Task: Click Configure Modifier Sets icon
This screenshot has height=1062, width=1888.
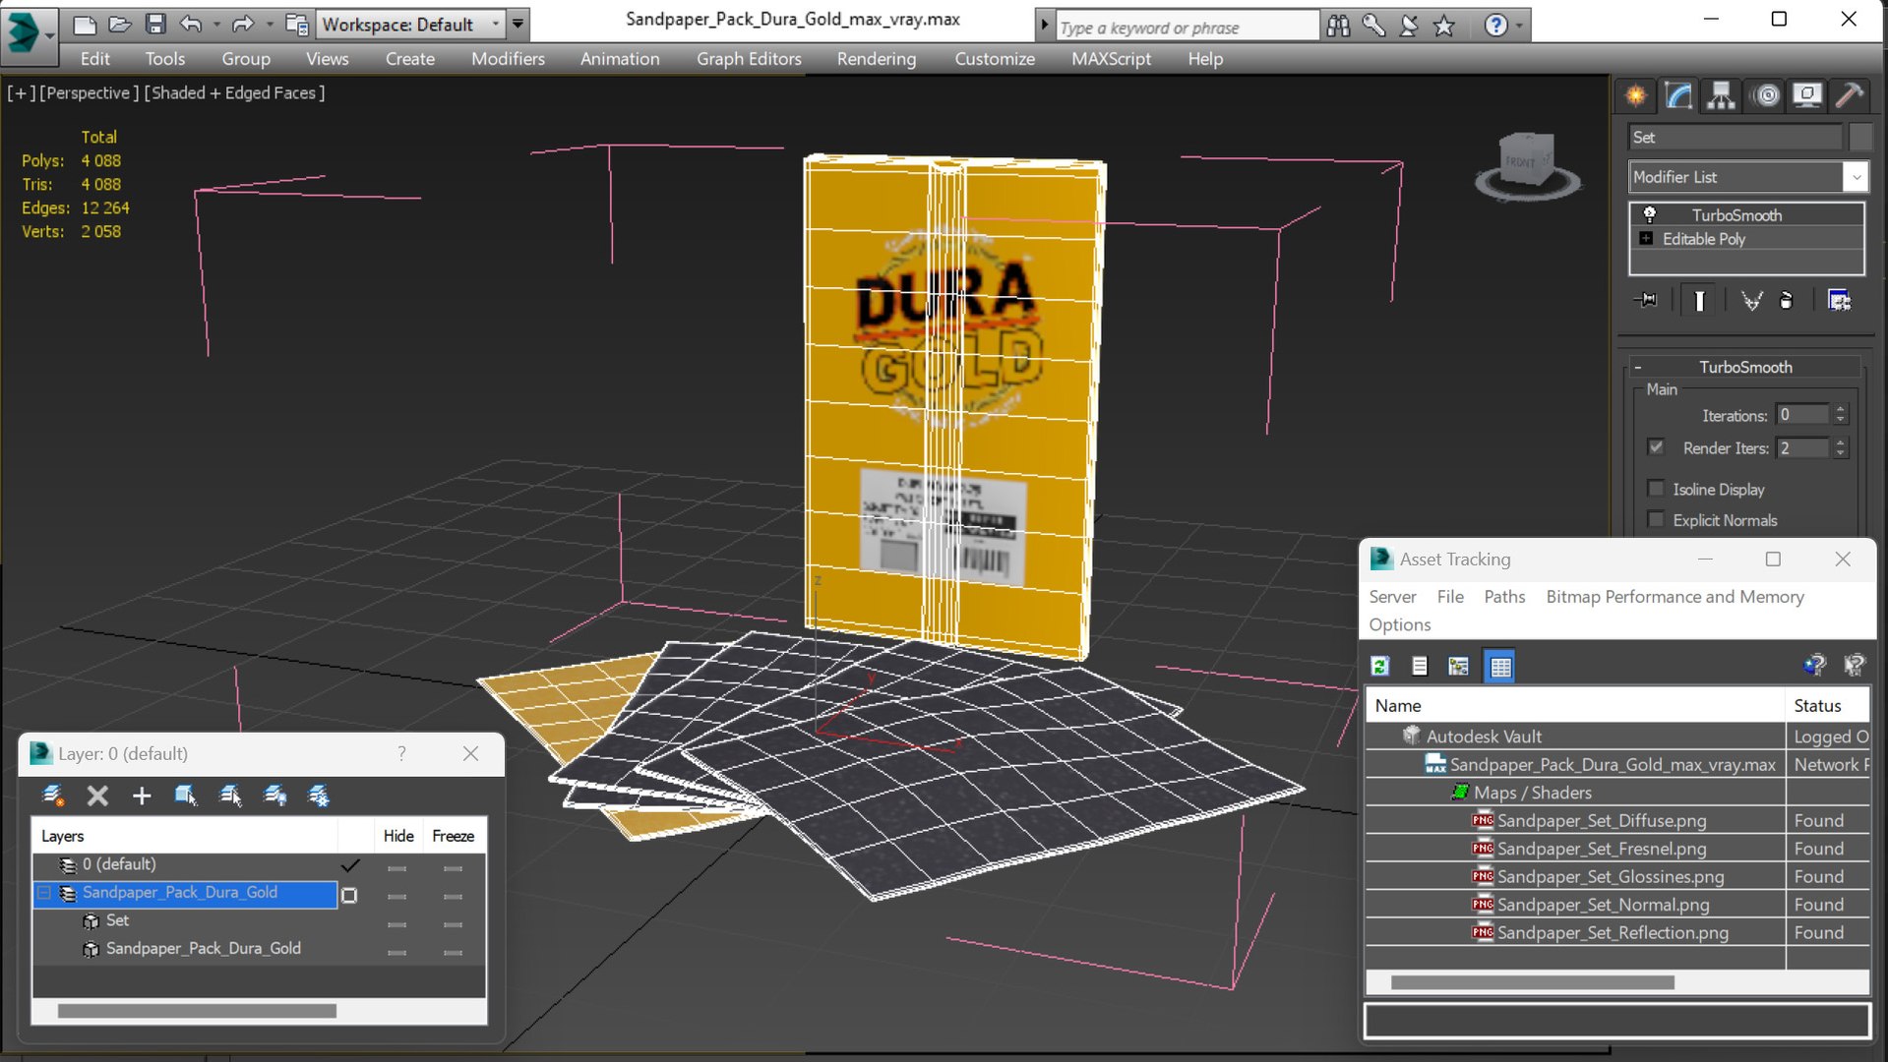Action: 1839,300
